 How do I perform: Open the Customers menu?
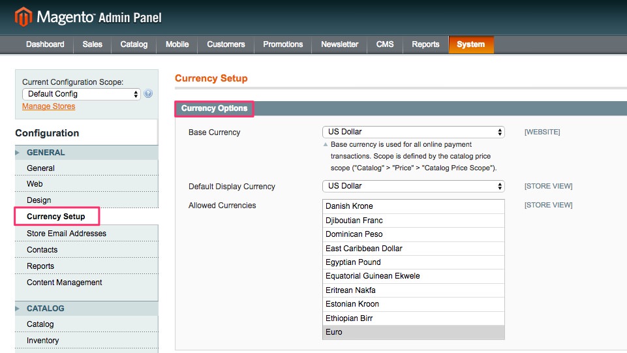tap(226, 44)
